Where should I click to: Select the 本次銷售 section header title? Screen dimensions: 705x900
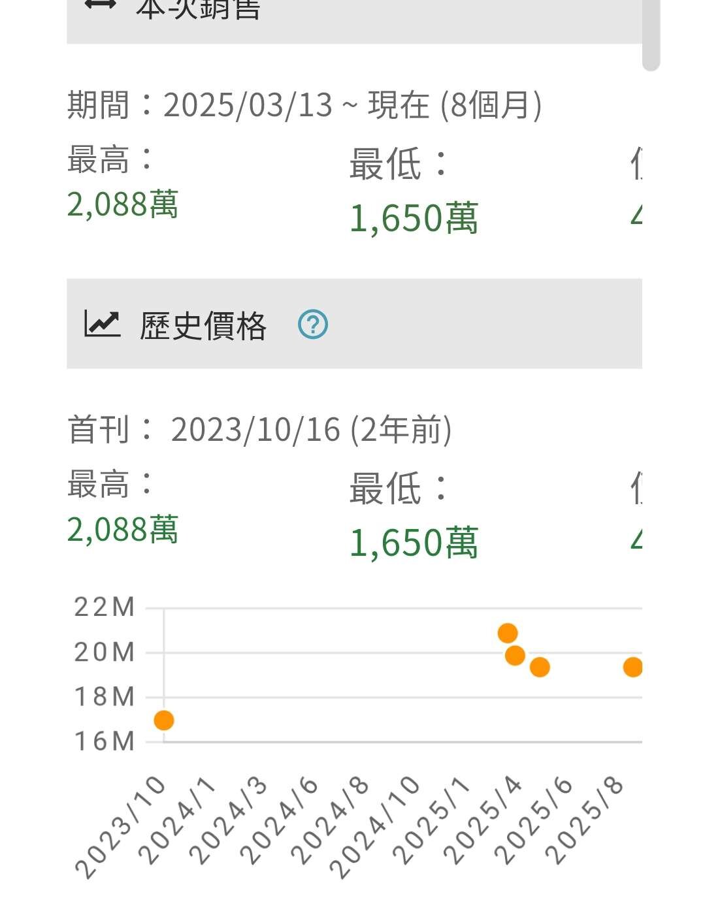pos(198,8)
